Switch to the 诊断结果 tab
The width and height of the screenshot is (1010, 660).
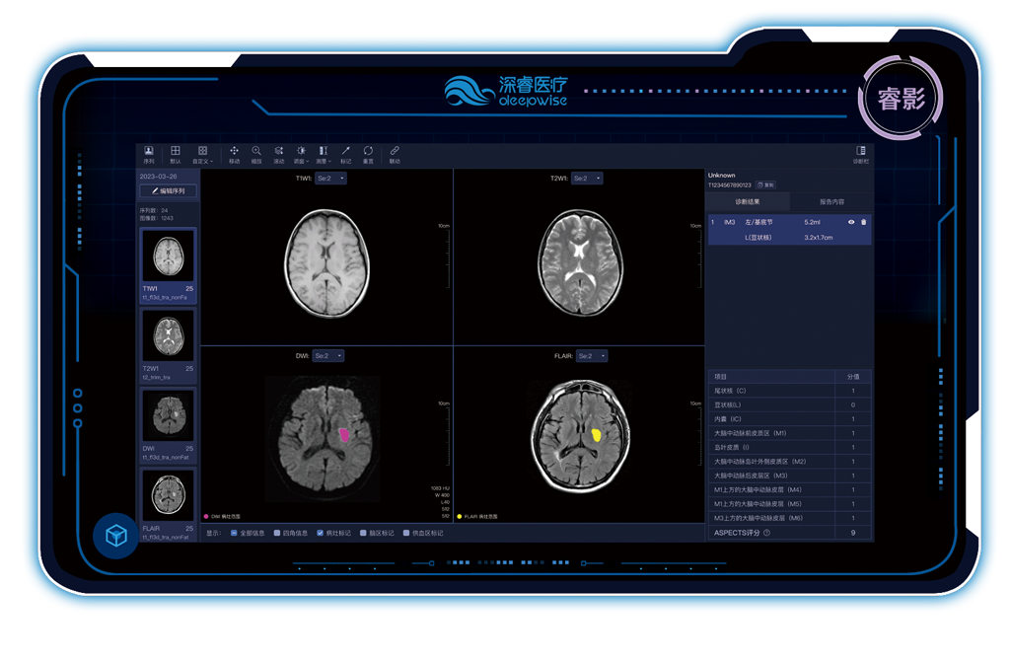(748, 201)
